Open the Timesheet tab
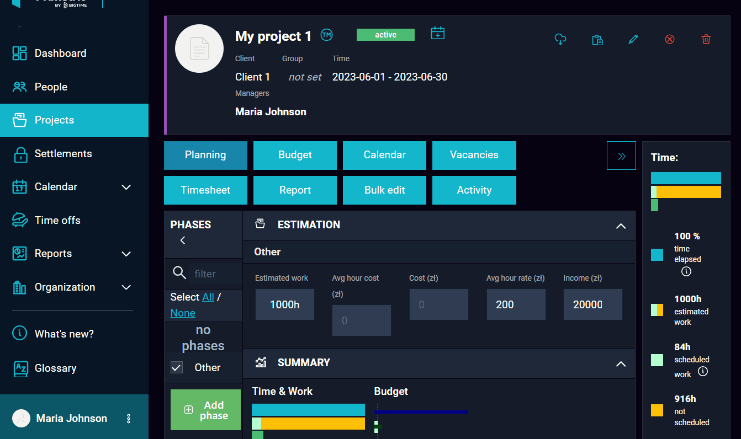 [205, 190]
